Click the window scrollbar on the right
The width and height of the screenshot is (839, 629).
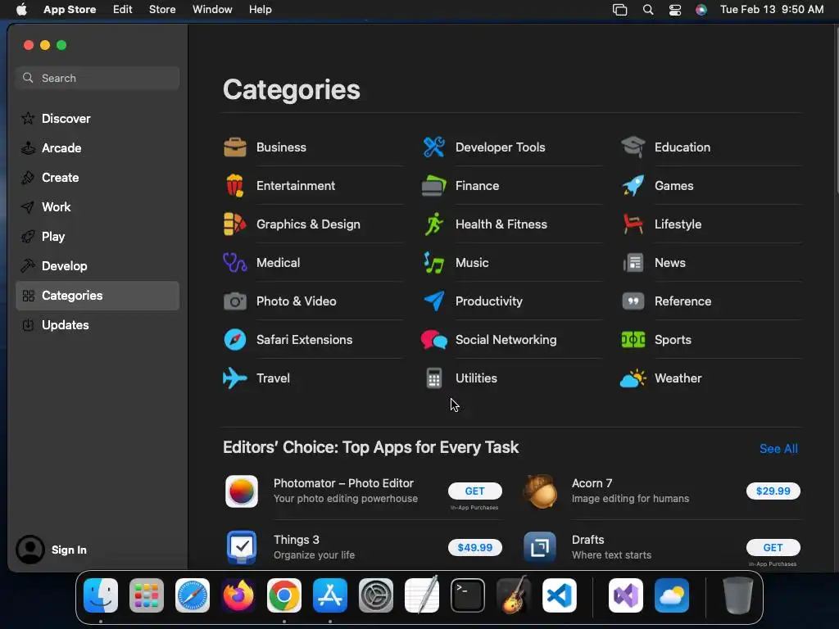837,110
